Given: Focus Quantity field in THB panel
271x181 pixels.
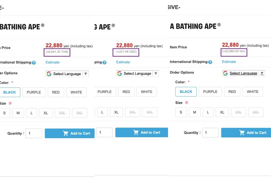Looking at the screenshot, I should pyautogui.click(x=34, y=133).
